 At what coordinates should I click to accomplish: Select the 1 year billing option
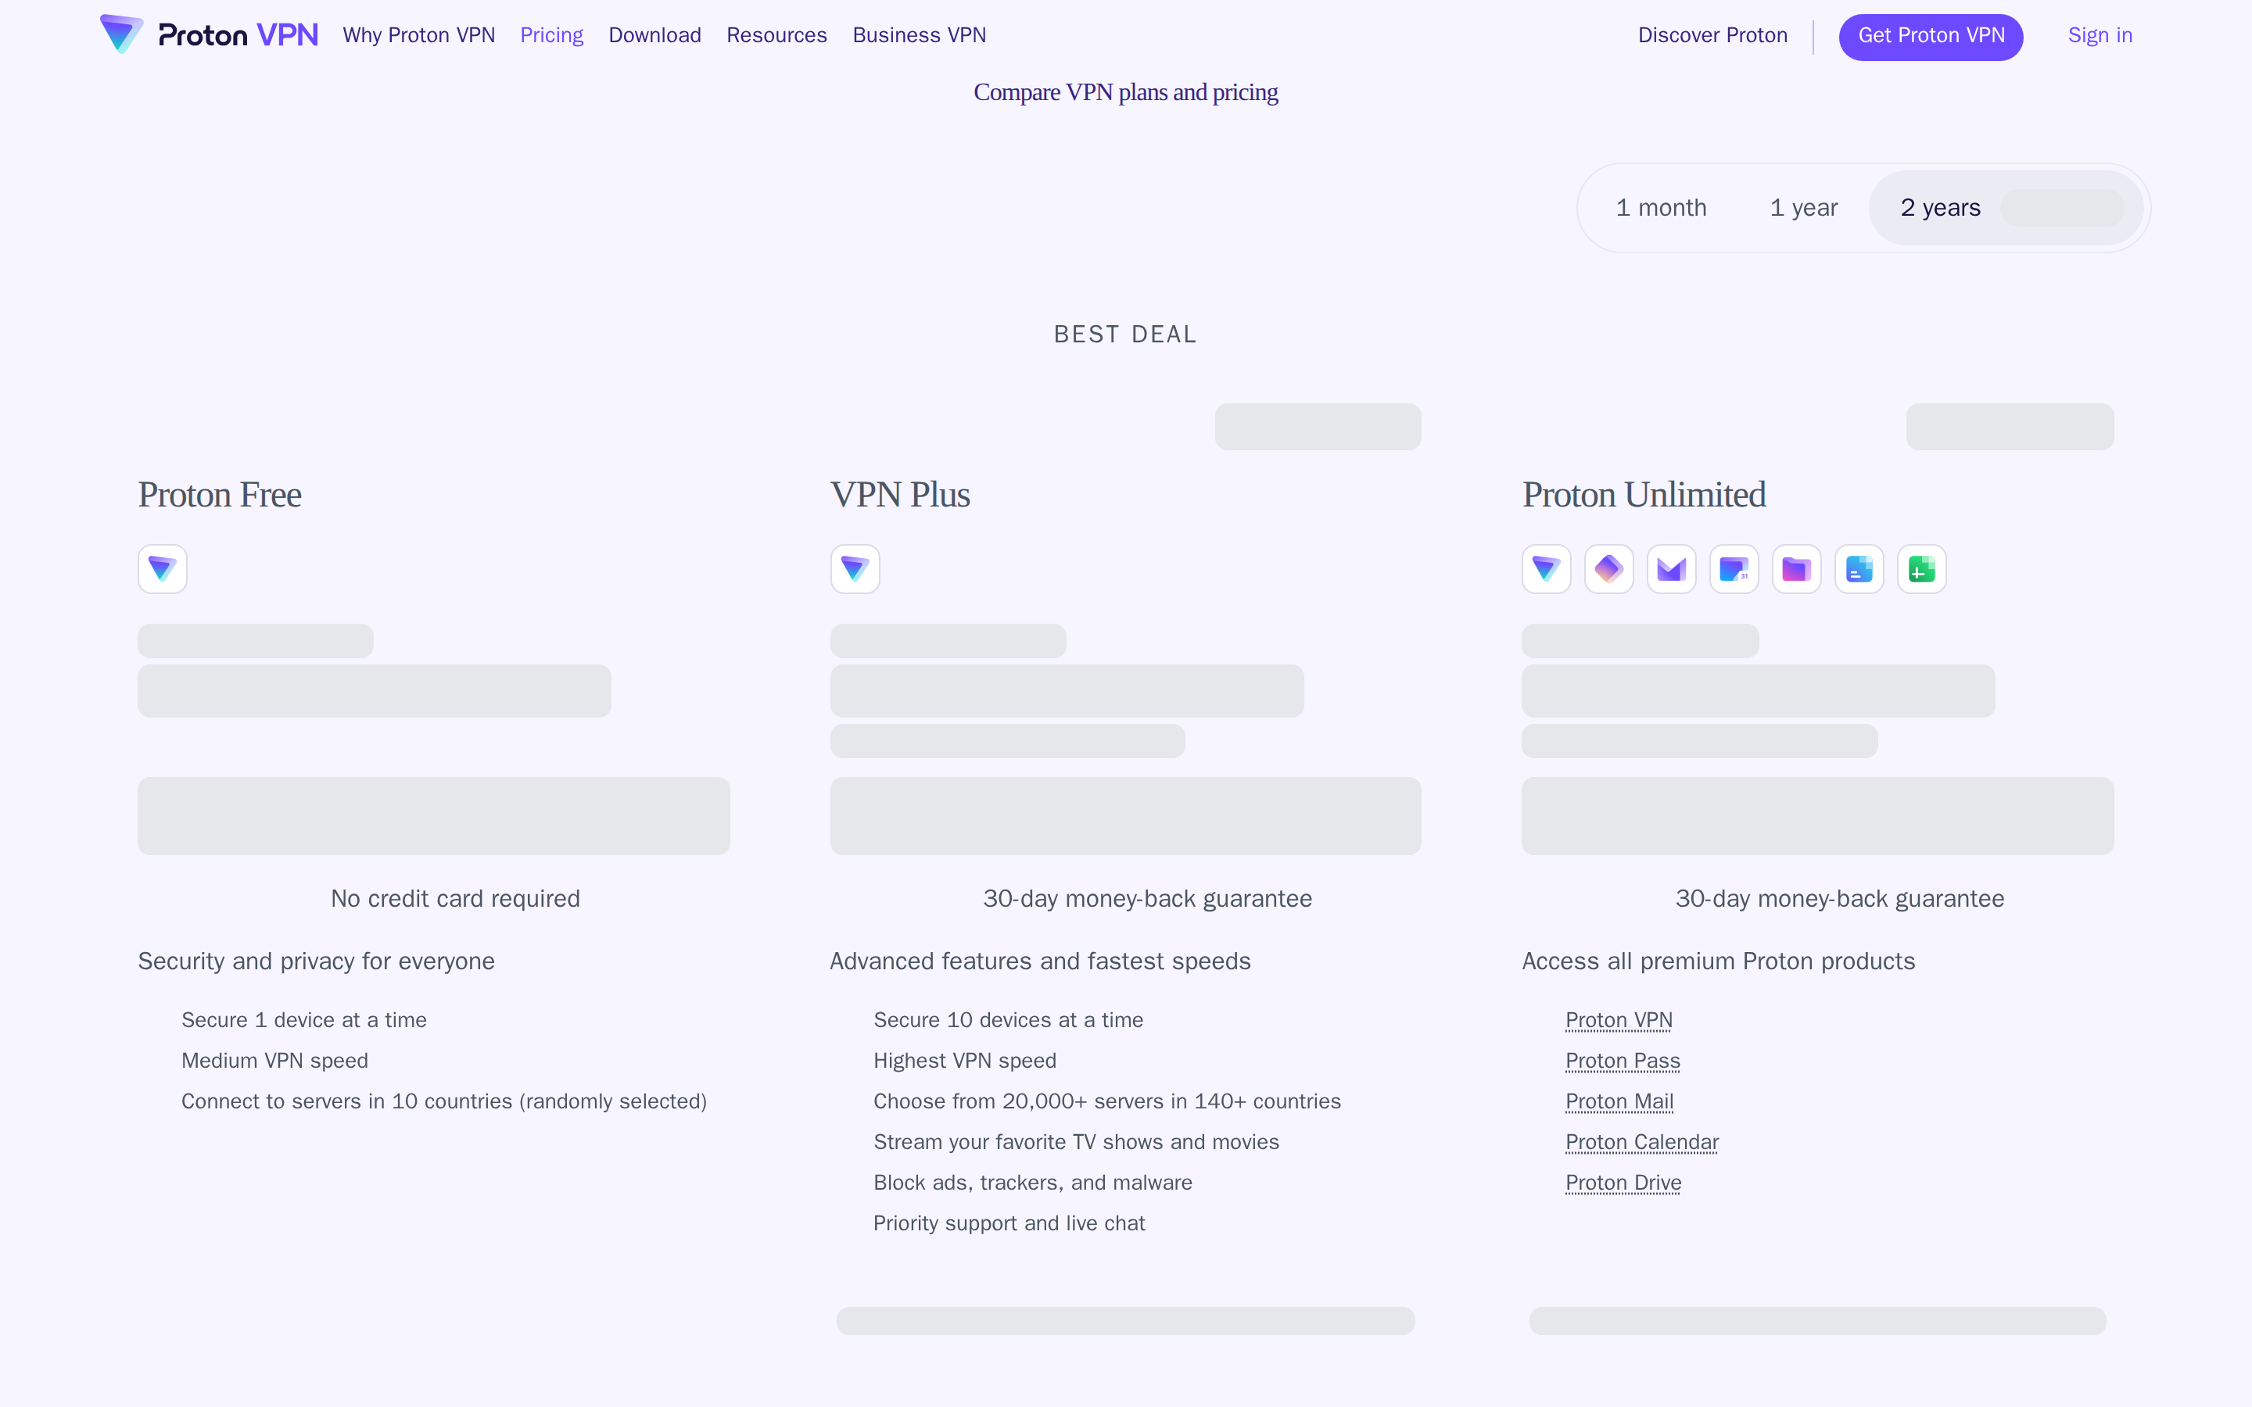1803,207
